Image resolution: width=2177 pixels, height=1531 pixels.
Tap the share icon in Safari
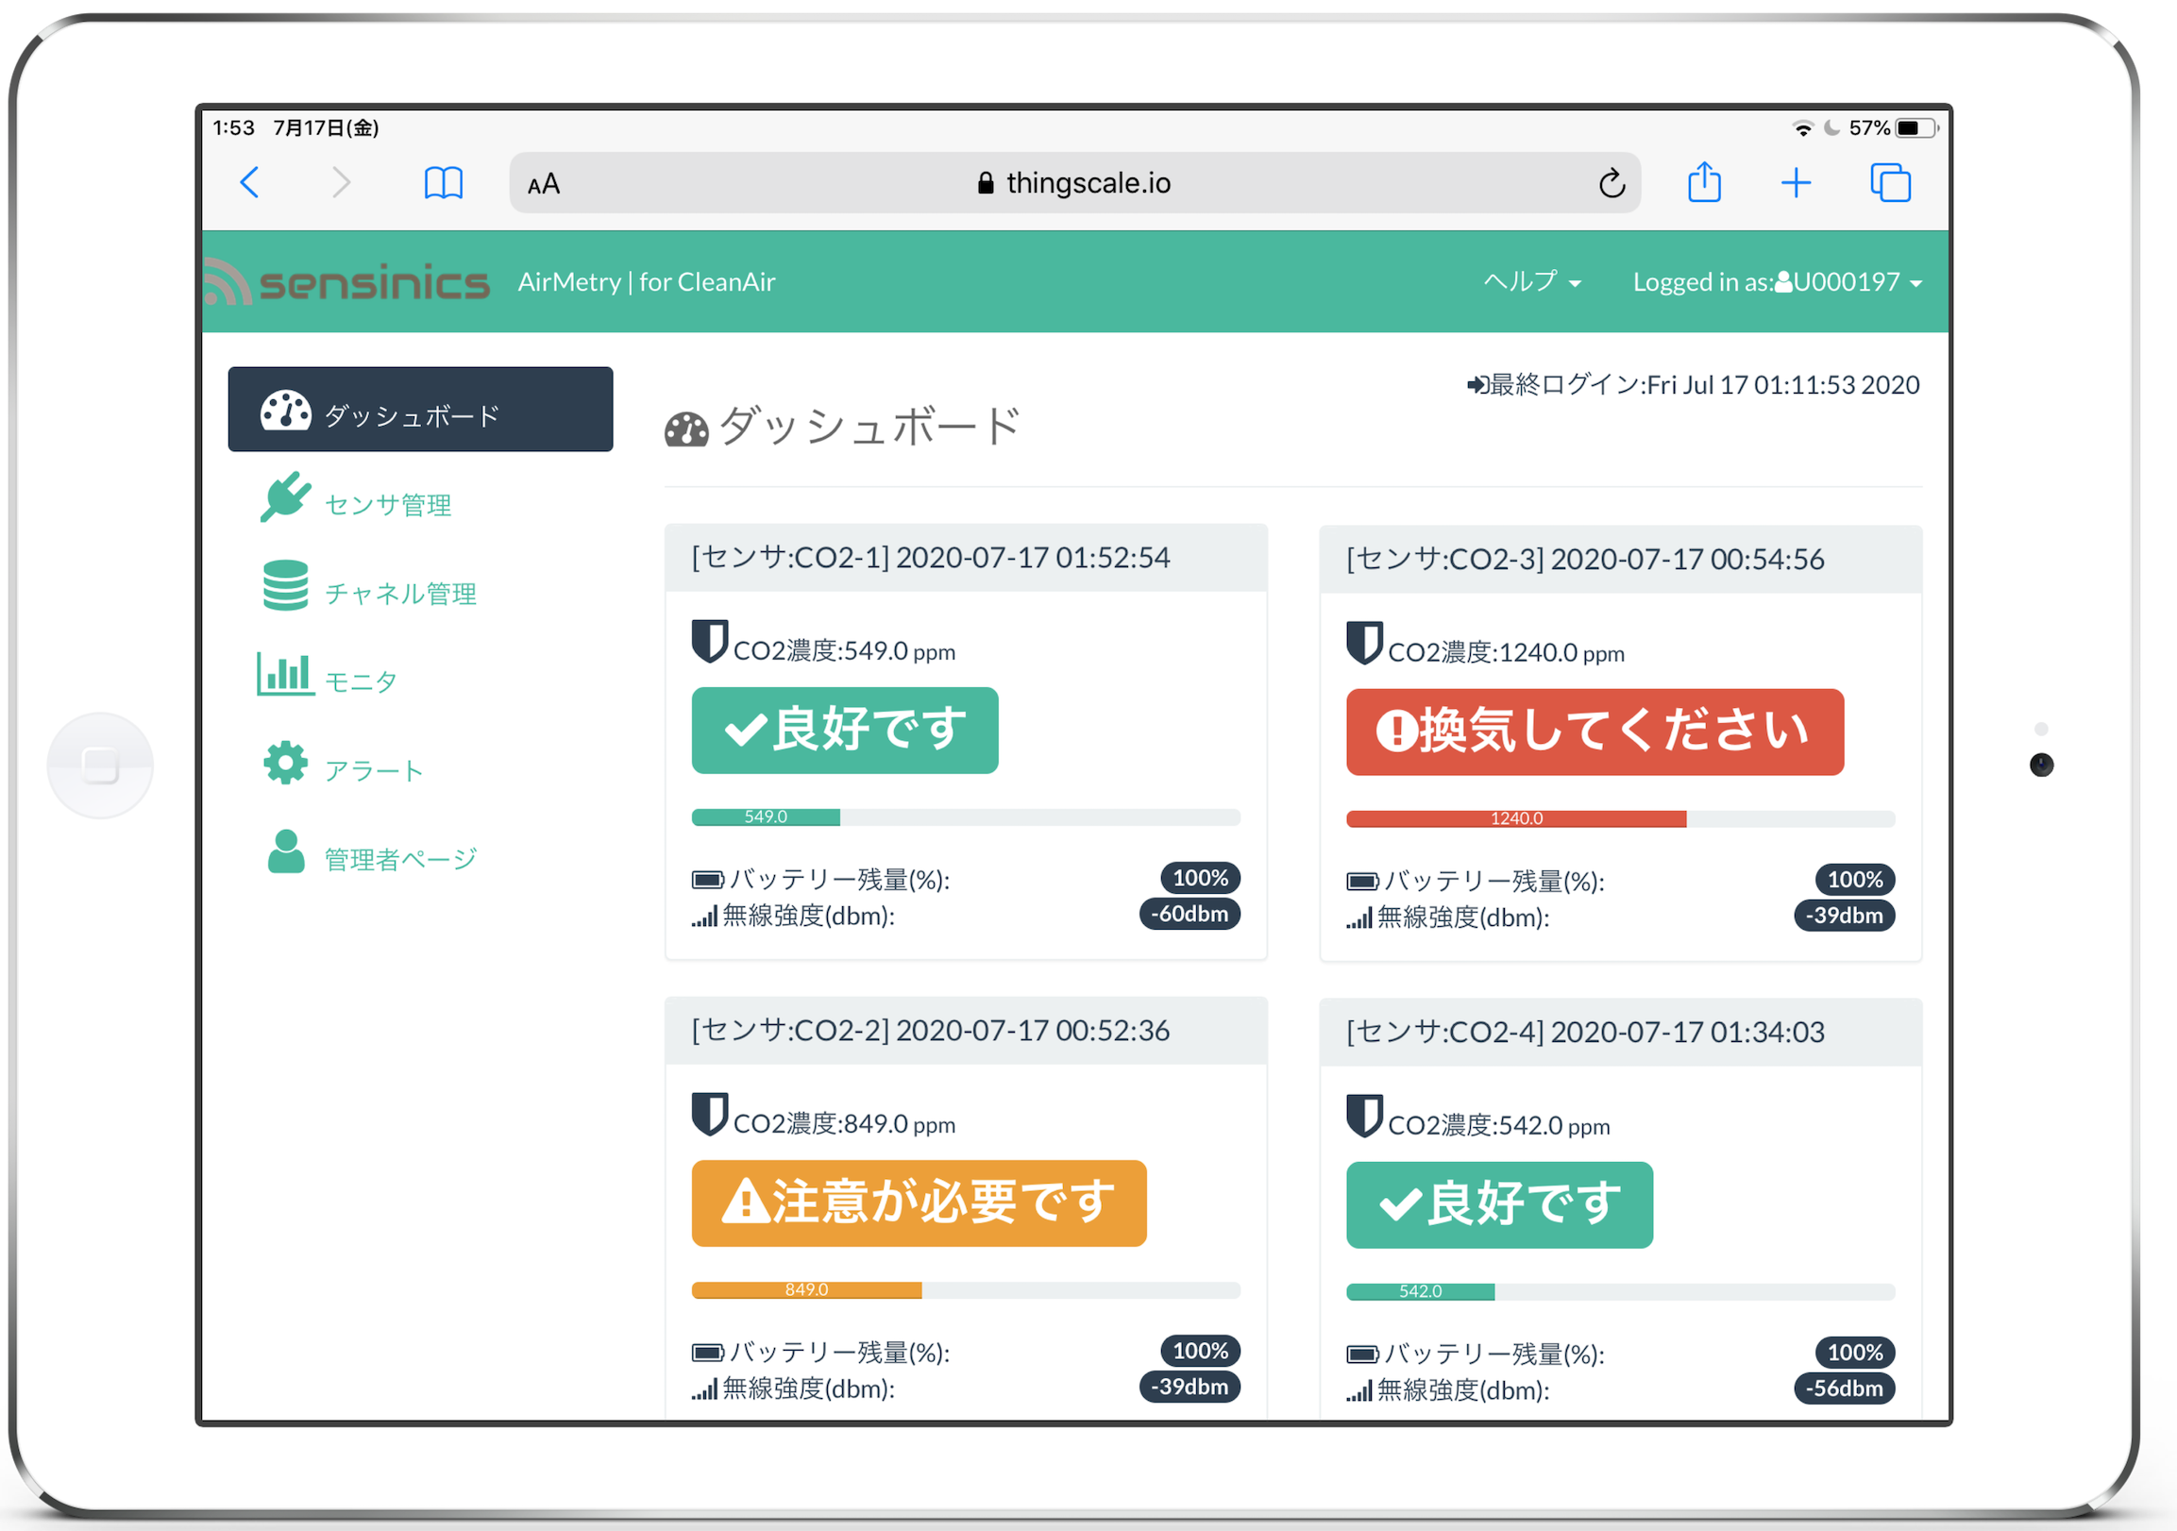pos(1703,182)
